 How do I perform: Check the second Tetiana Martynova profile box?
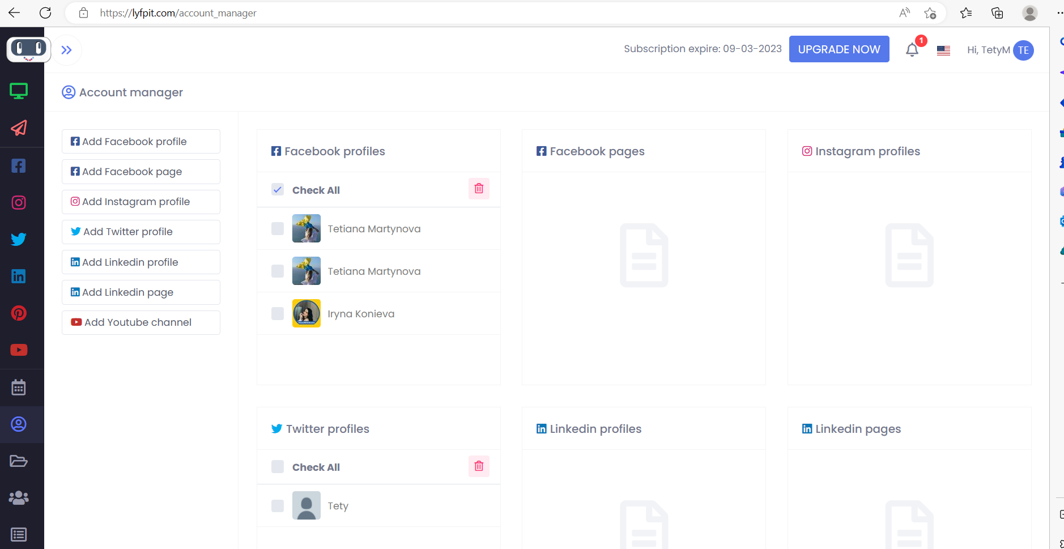(x=278, y=271)
